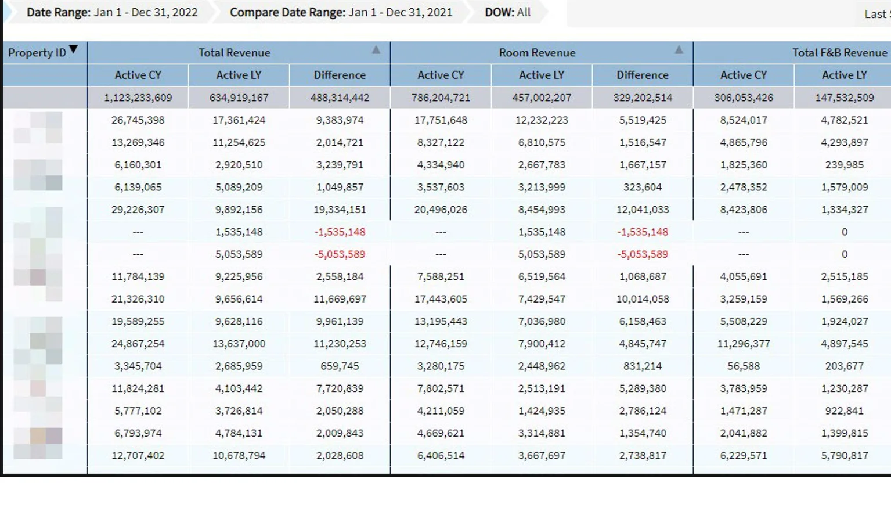The height and width of the screenshot is (522, 891).
Task: Click negative difference value -5,053,589 in Total Revenue
Action: [340, 254]
